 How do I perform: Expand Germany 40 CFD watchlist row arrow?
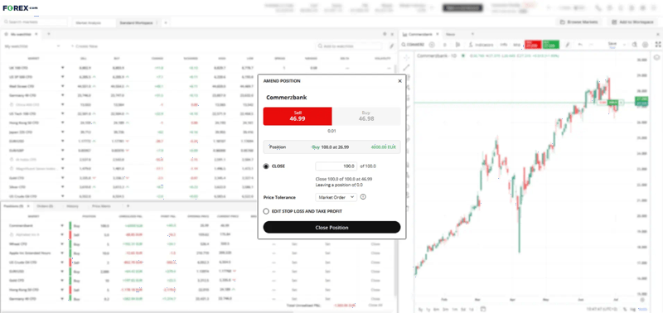(63, 95)
